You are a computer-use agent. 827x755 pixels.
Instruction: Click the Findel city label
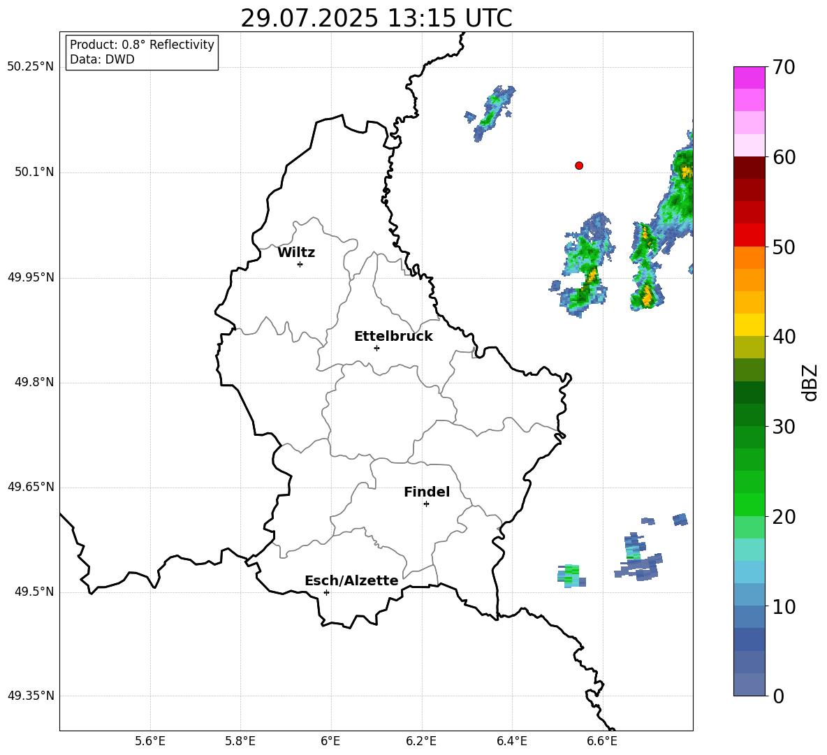point(427,492)
